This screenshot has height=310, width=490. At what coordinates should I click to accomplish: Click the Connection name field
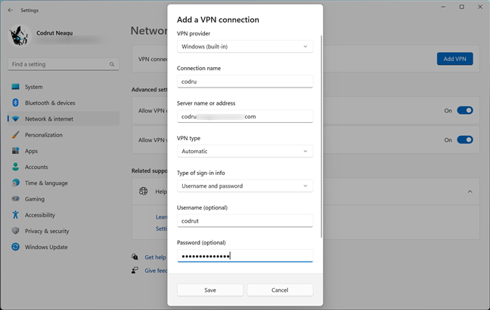tap(245, 81)
